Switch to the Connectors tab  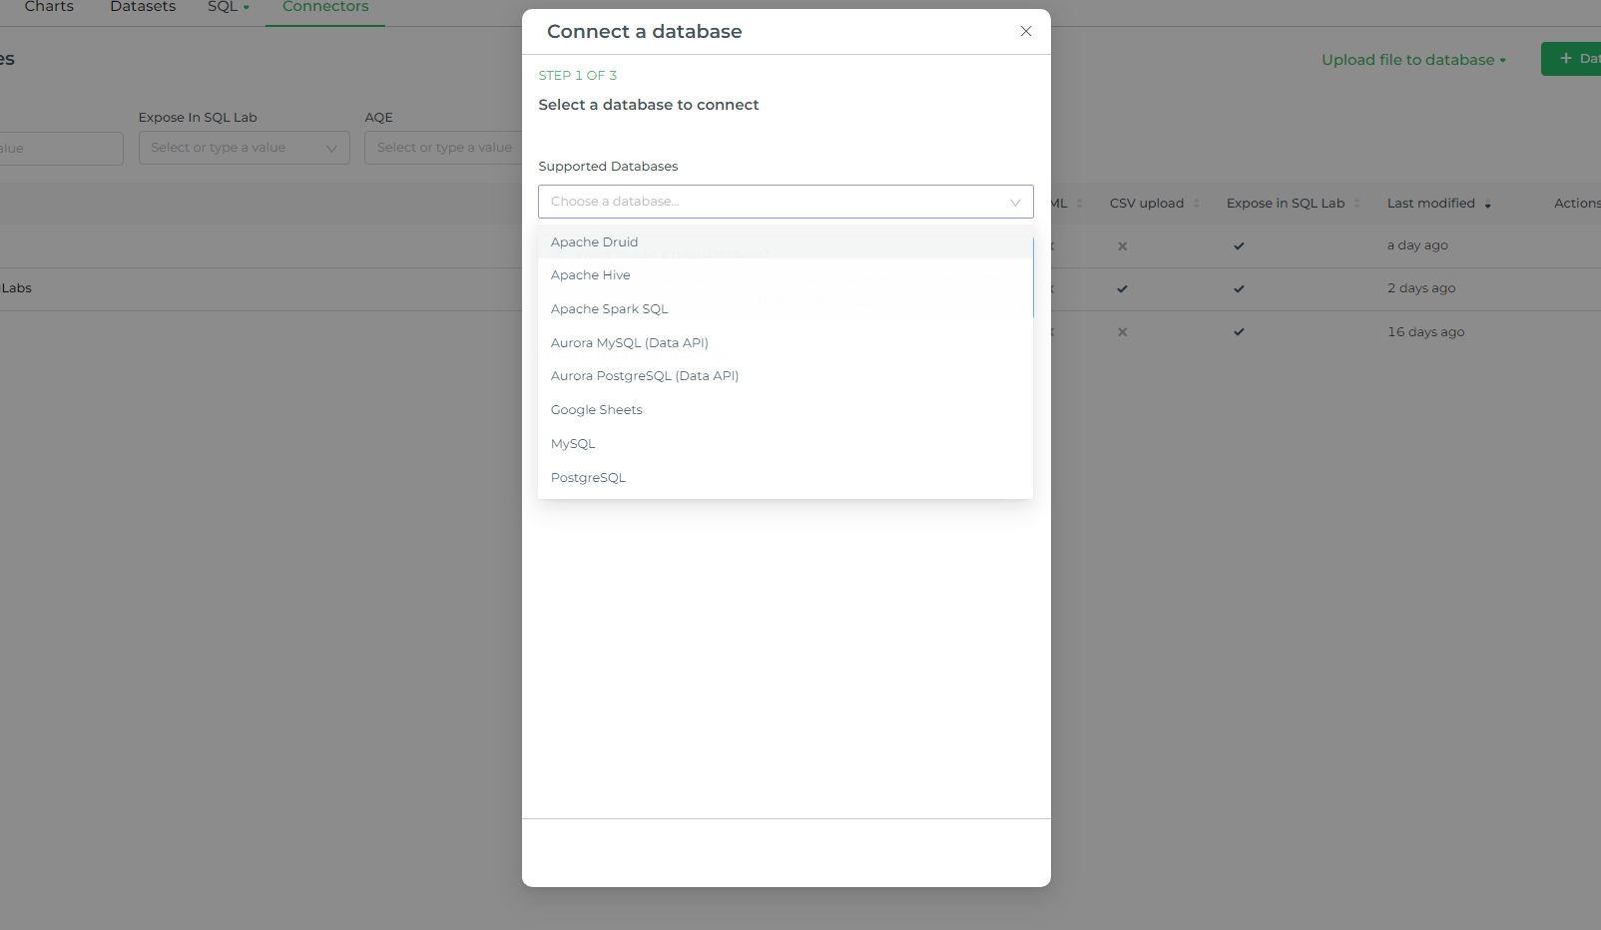(x=325, y=7)
